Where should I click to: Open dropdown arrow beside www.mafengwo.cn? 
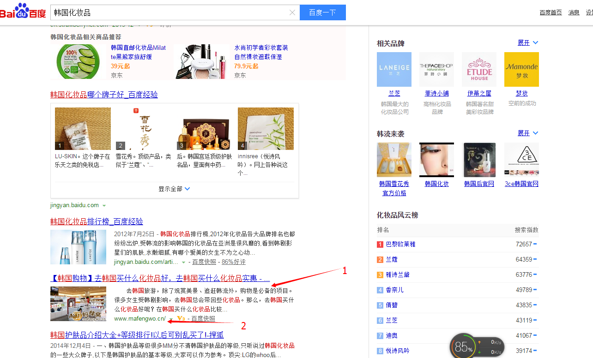tap(170, 319)
